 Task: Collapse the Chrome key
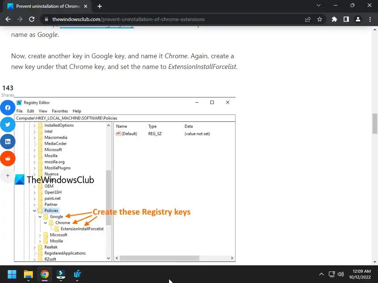coord(45,223)
